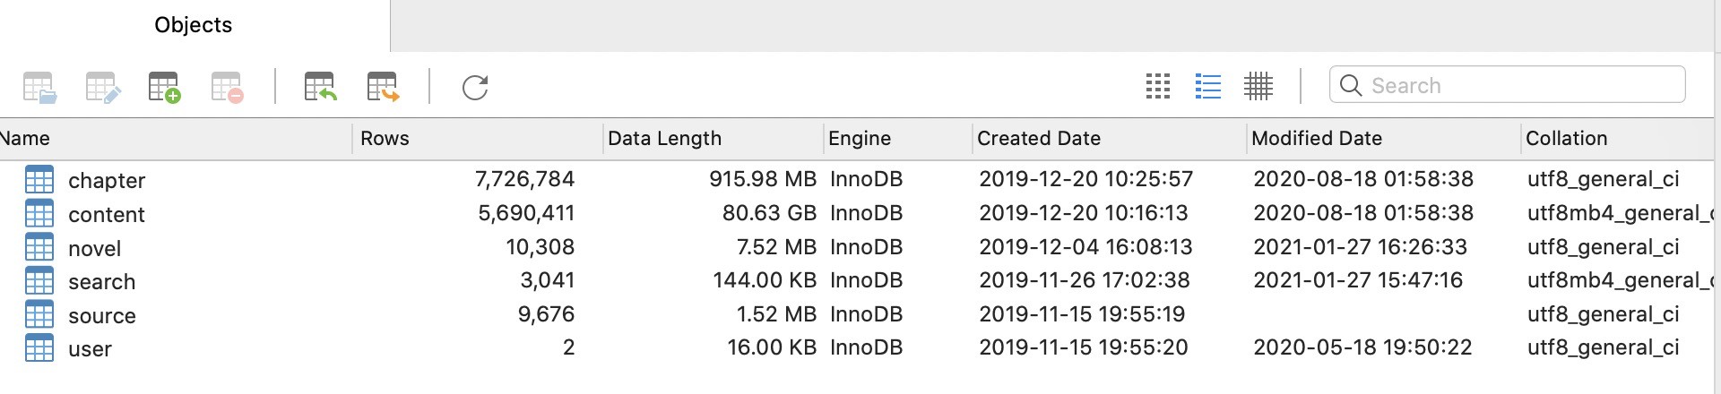The height and width of the screenshot is (394, 1721).
Task: Switch to detail view mode
Action: [x=1258, y=86]
